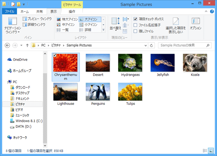Open Desktop (デスクトップ) folder in tree
The width and height of the screenshot is (217, 156).
pos(20,93)
